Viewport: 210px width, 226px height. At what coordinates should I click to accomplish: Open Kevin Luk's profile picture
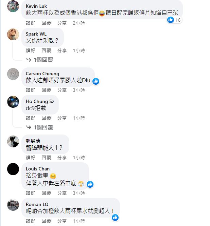point(13,6)
